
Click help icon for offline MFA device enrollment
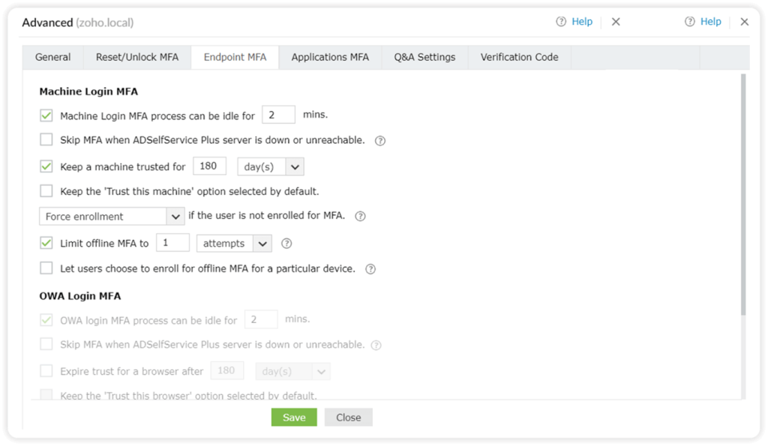pyautogui.click(x=370, y=269)
